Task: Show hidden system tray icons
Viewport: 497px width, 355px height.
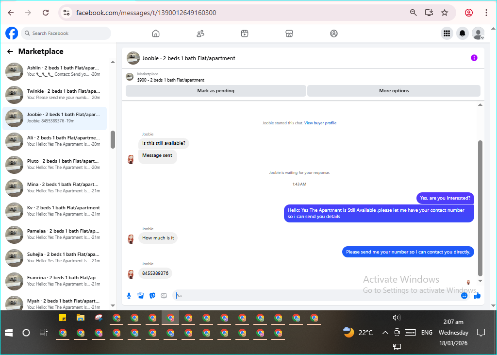Action: click(385, 333)
